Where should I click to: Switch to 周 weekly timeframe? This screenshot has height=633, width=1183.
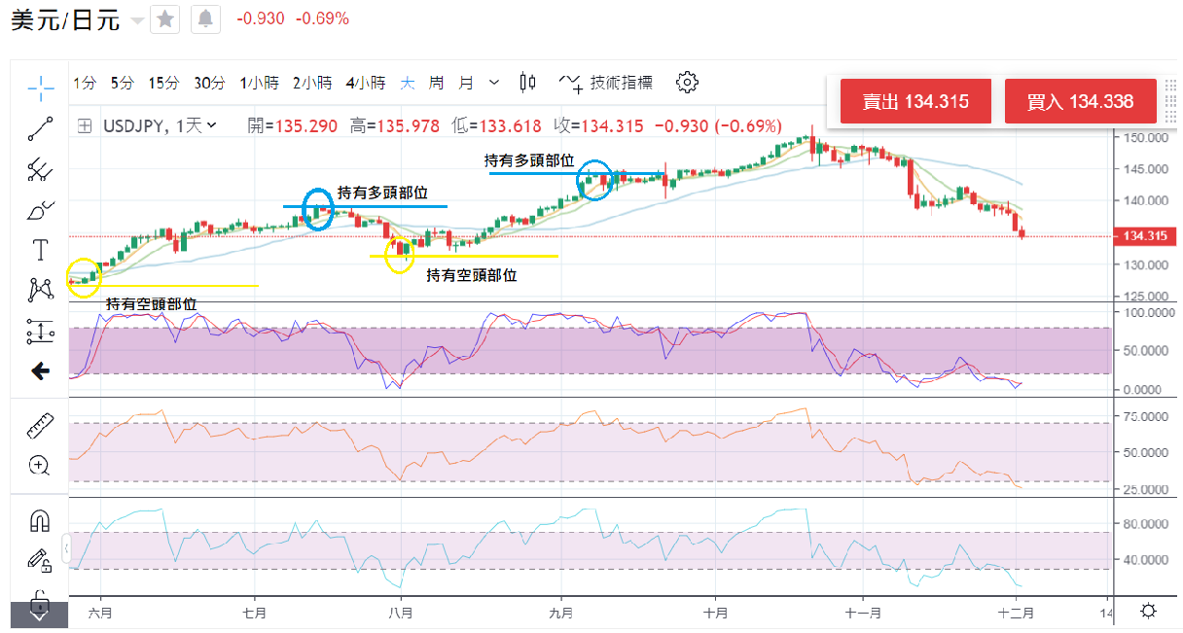click(x=436, y=83)
